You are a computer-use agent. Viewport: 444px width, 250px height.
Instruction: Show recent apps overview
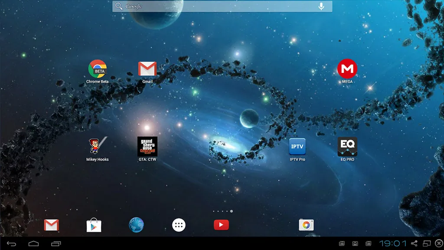tap(56, 243)
